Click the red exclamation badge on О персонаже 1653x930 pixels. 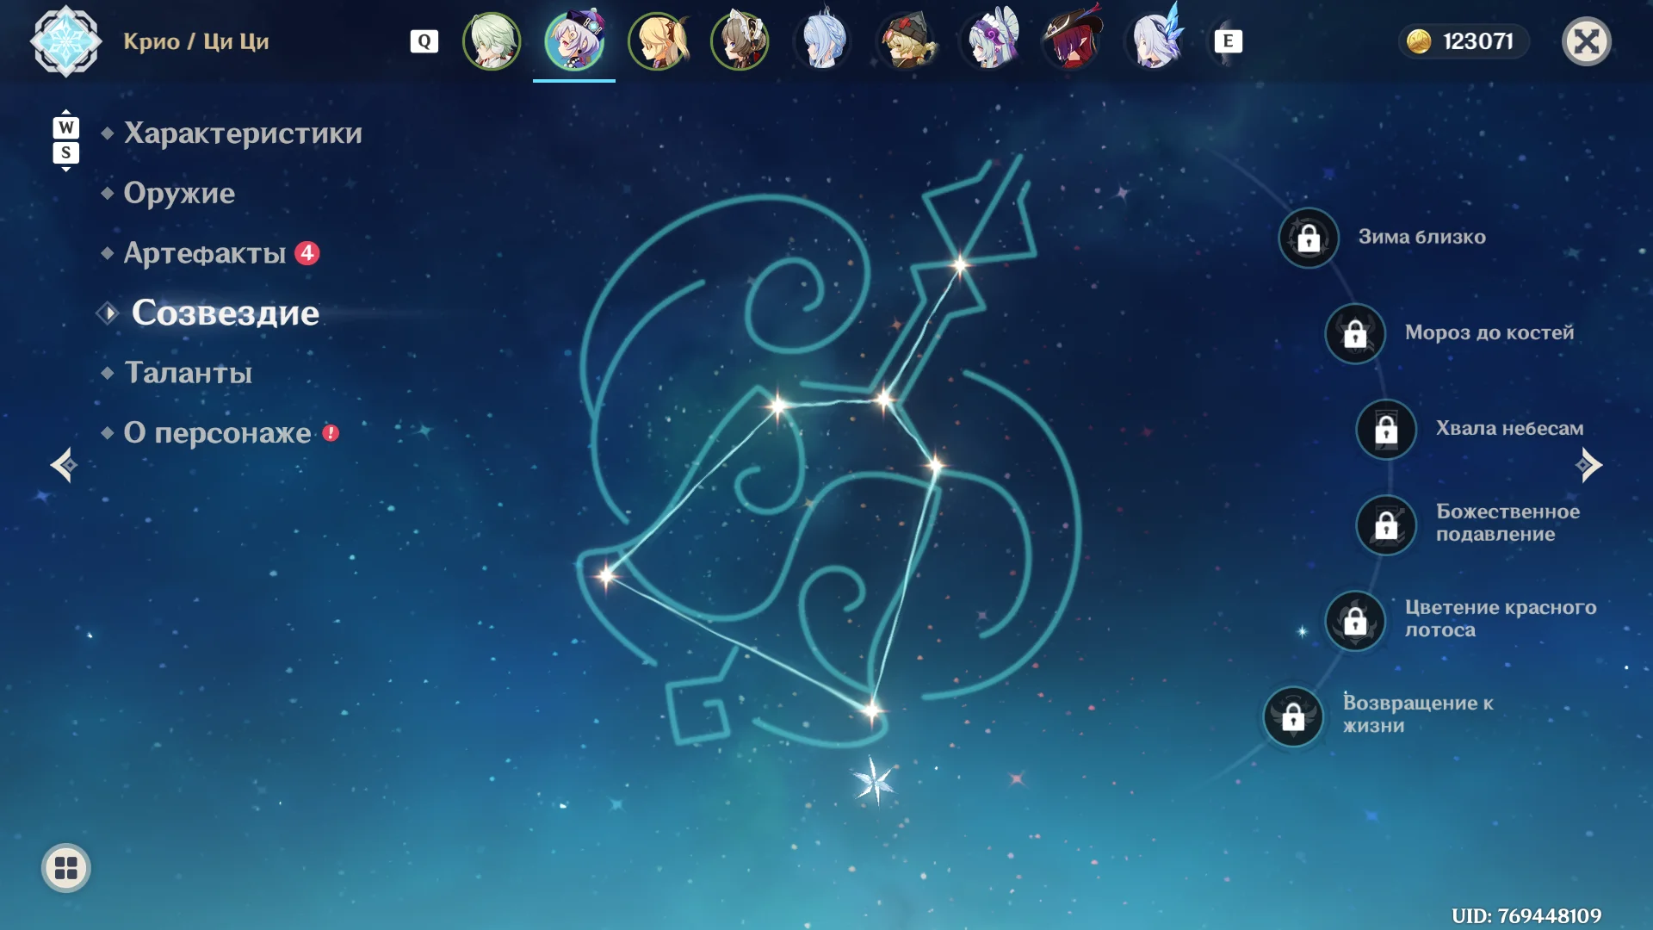pyautogui.click(x=331, y=433)
